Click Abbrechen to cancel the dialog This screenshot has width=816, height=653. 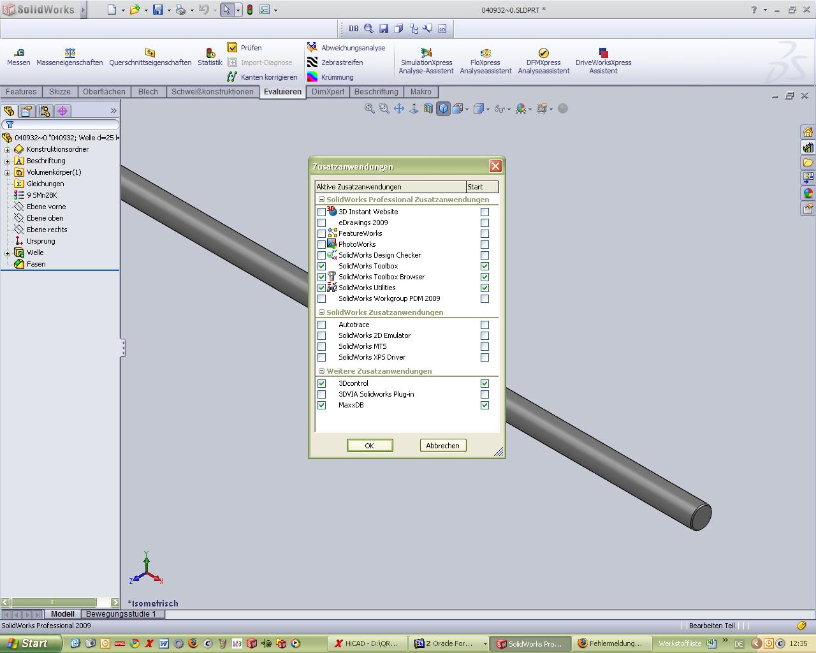pos(442,446)
